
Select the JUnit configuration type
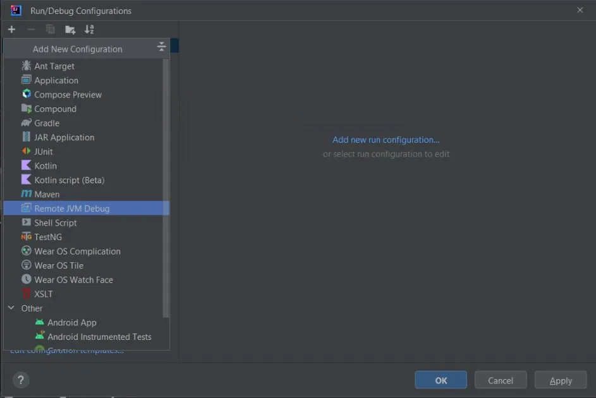(42, 151)
